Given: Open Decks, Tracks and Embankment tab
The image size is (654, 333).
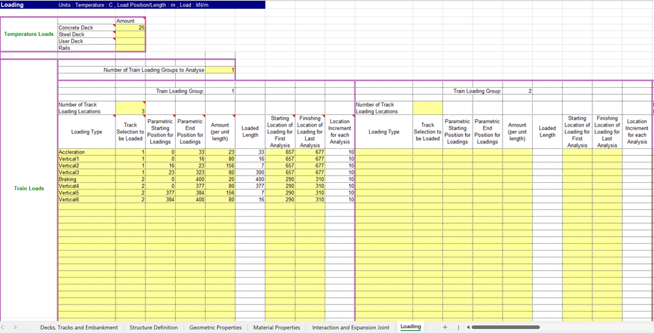Looking at the screenshot, I should [80, 327].
